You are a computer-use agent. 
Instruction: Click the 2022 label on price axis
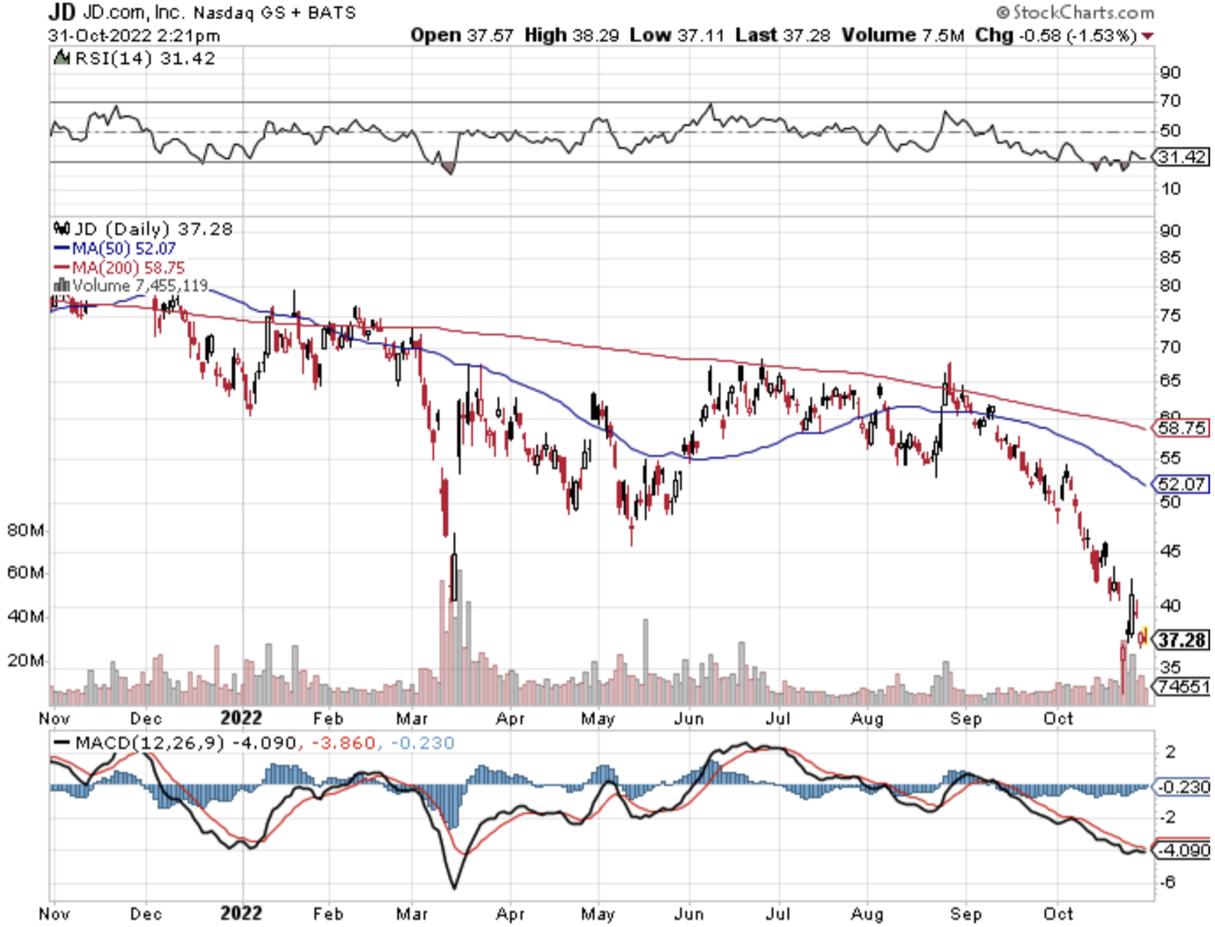pyautogui.click(x=241, y=717)
